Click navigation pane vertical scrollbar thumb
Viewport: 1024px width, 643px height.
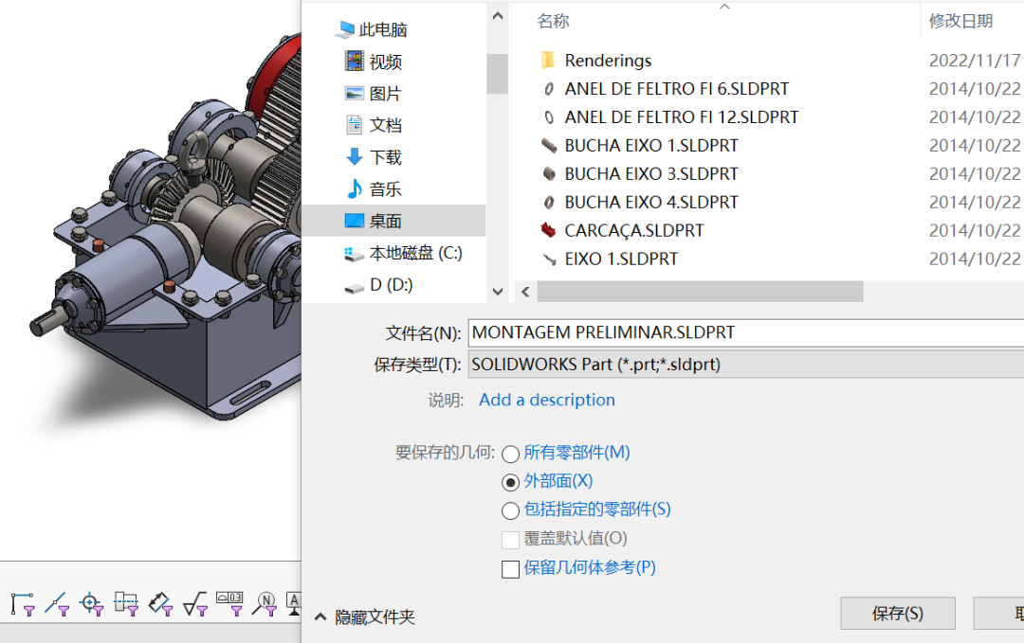(x=498, y=74)
